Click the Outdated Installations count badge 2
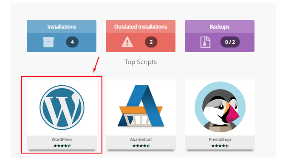Image resolution: width=294 pixels, height=162 pixels. (x=151, y=42)
